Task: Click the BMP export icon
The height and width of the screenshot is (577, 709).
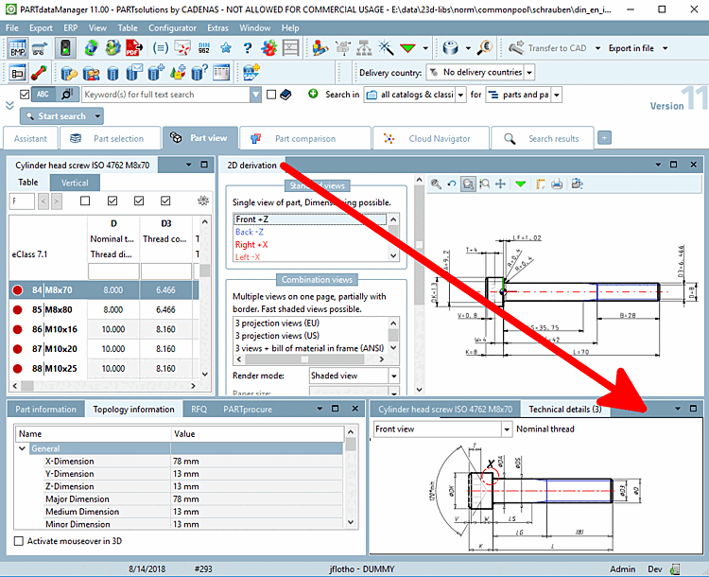Action: pyautogui.click(x=17, y=48)
